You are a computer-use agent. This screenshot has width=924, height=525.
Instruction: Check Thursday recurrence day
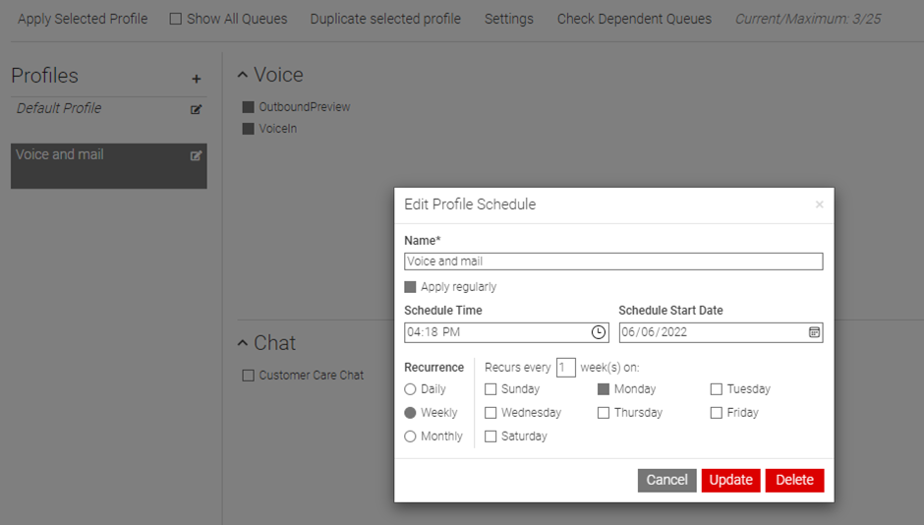pyautogui.click(x=604, y=413)
